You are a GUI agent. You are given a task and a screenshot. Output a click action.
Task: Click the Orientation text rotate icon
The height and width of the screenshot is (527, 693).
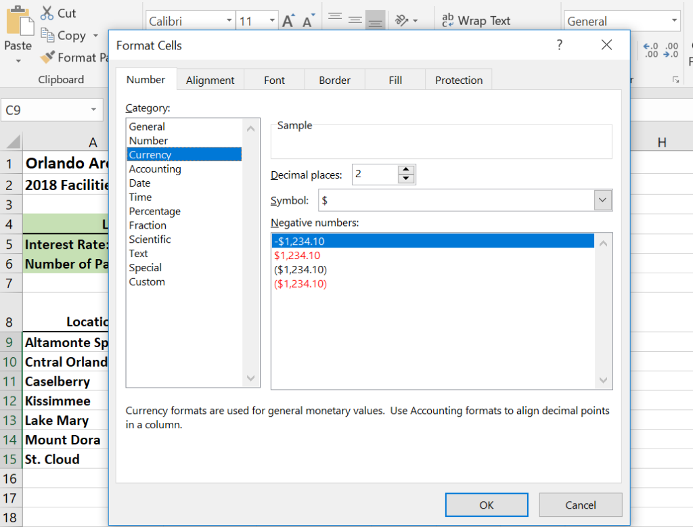[x=401, y=20]
